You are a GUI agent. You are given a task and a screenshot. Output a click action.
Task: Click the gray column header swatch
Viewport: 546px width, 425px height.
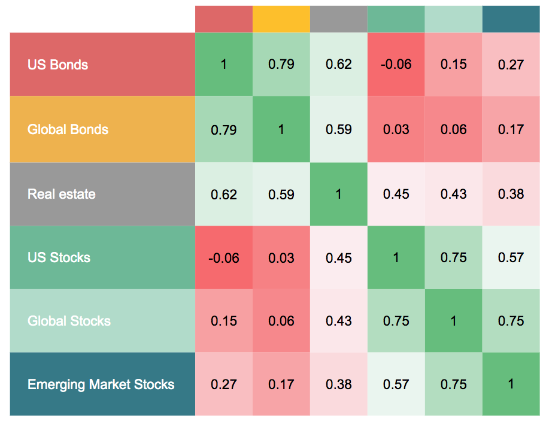click(339, 19)
